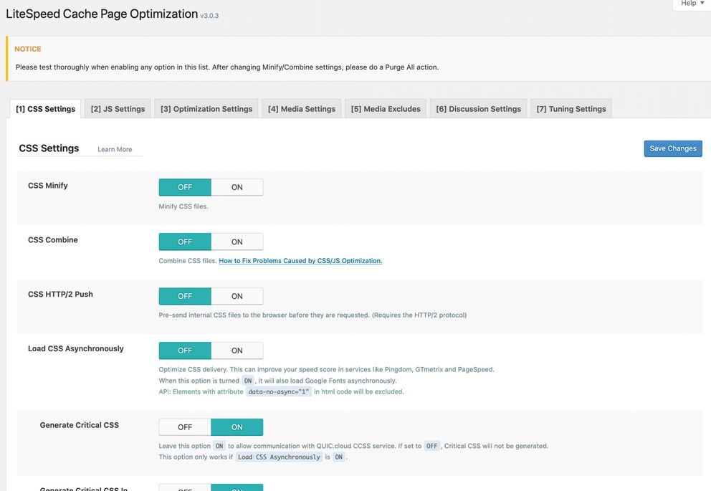711x491 pixels.
Task: Turn CSS Minify ON
Action: point(237,187)
